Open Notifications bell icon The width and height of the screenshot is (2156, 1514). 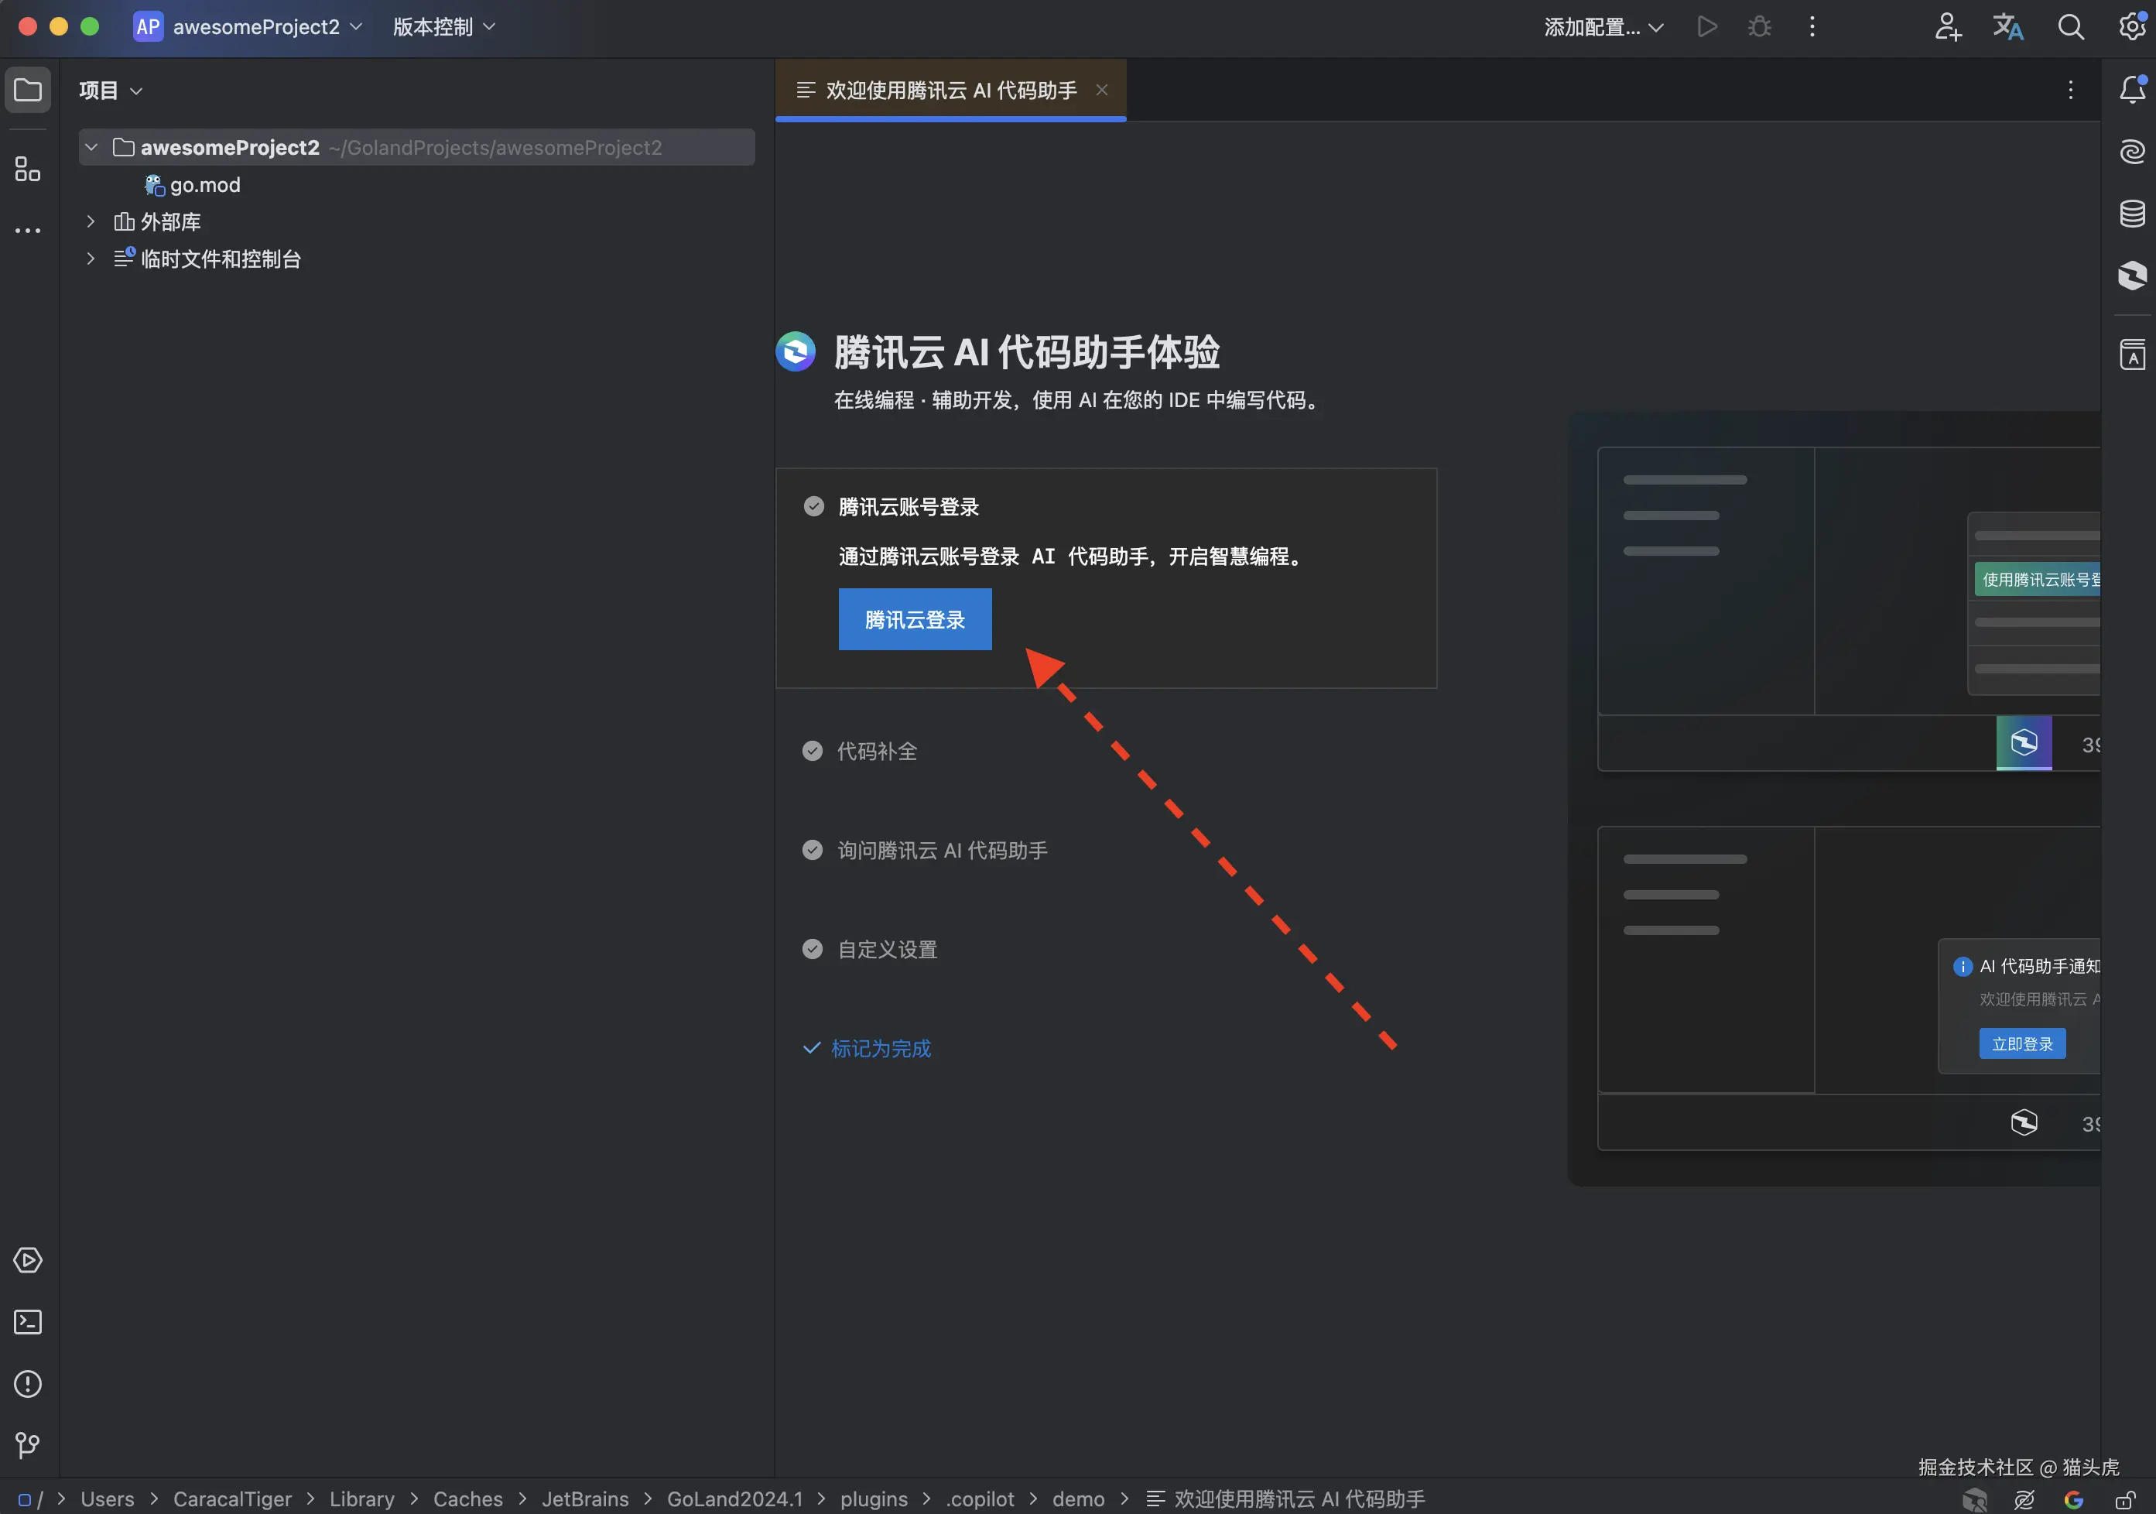click(x=2133, y=89)
